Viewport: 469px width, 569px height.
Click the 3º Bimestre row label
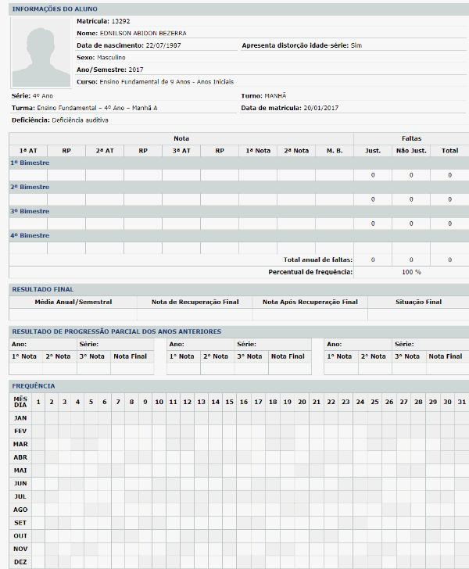tap(30, 212)
